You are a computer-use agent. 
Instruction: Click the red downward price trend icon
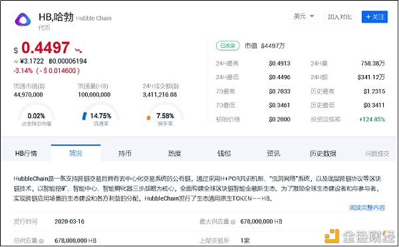pyautogui.click(x=78, y=50)
